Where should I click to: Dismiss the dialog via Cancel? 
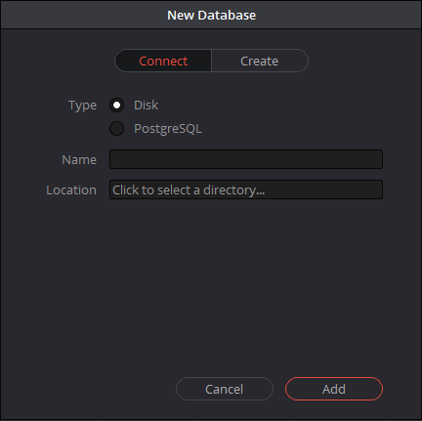pos(225,389)
